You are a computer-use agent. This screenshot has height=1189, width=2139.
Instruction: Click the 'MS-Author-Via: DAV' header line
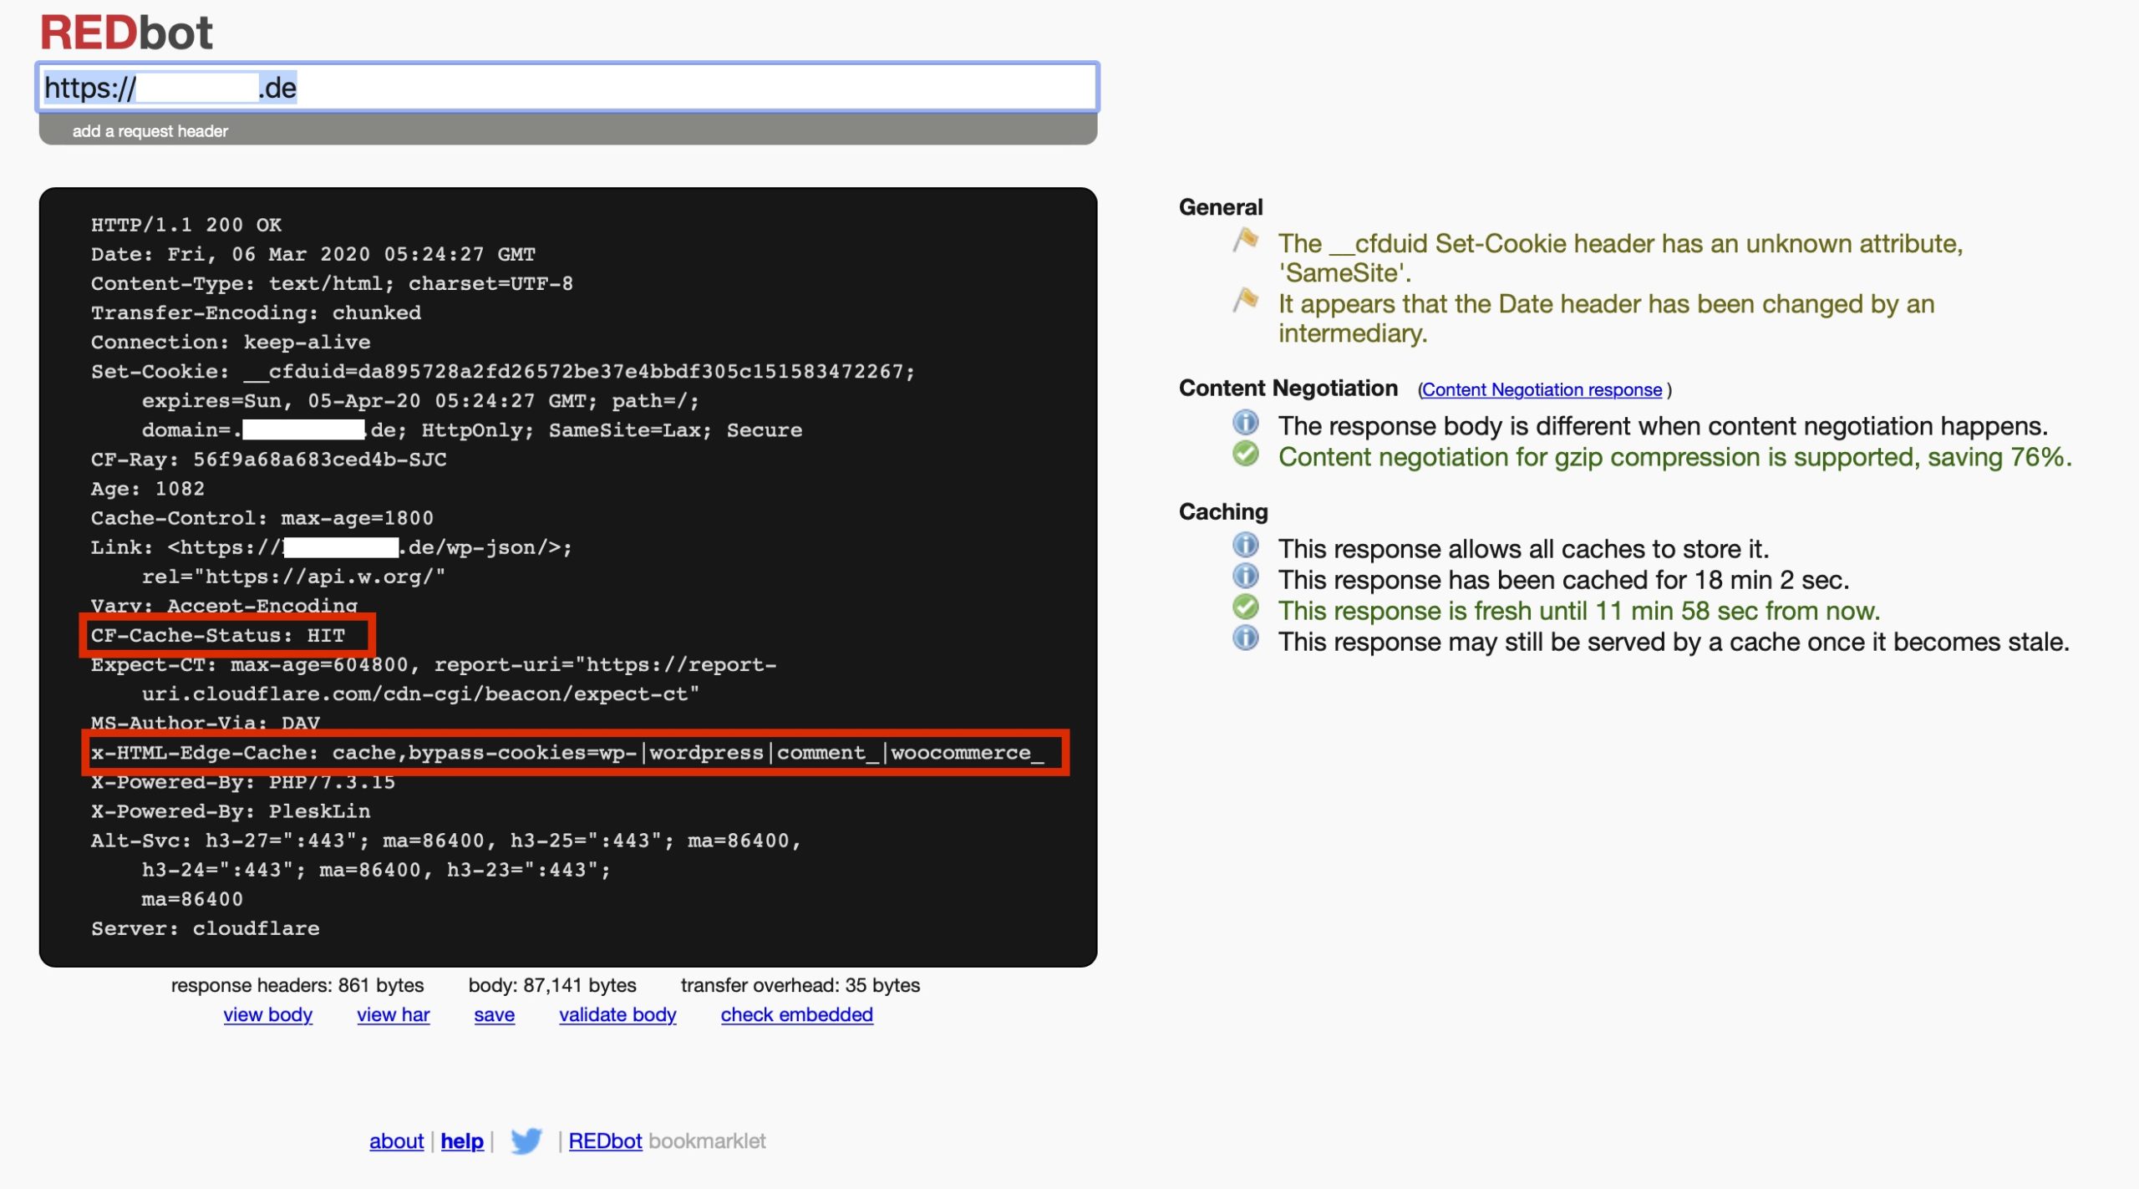pyautogui.click(x=205, y=723)
